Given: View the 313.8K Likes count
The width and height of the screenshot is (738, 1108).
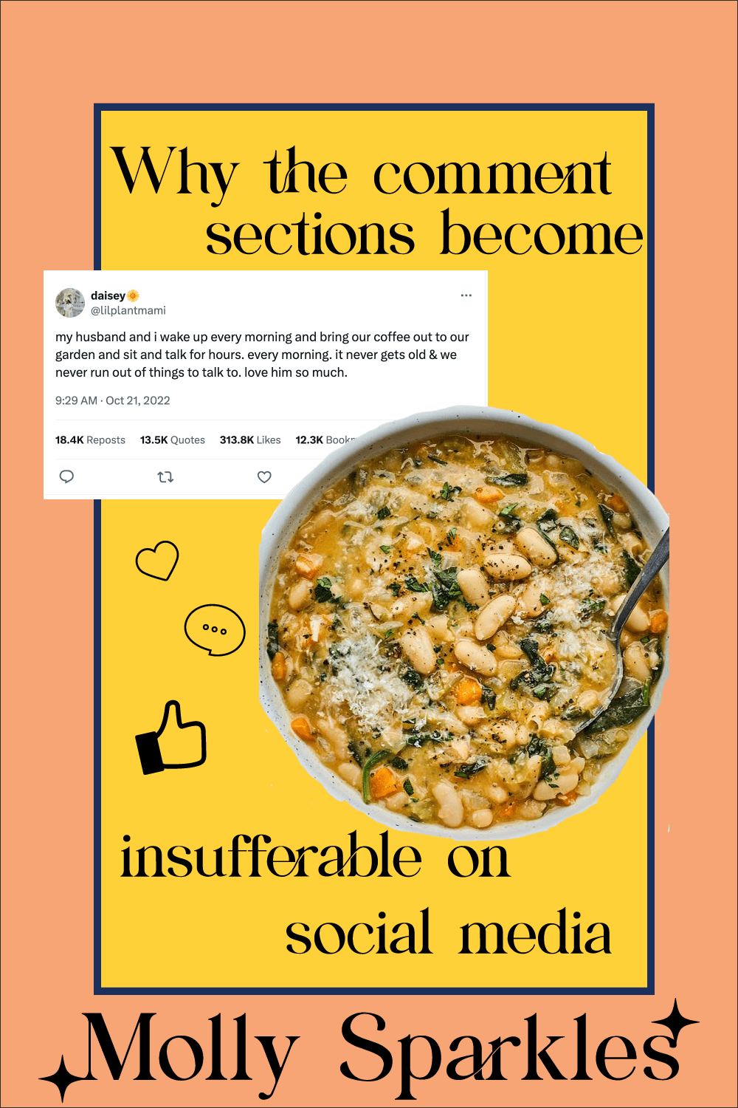Looking at the screenshot, I should click(x=250, y=440).
